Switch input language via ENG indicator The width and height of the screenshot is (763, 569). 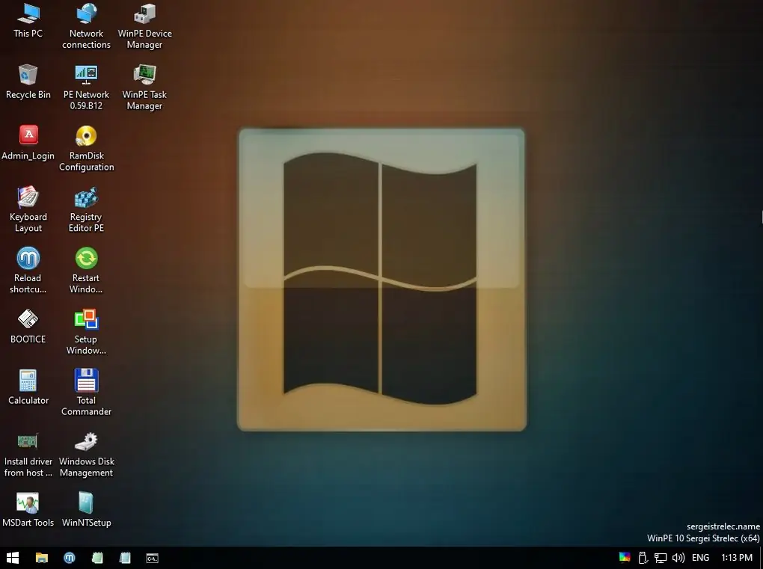[x=700, y=558]
